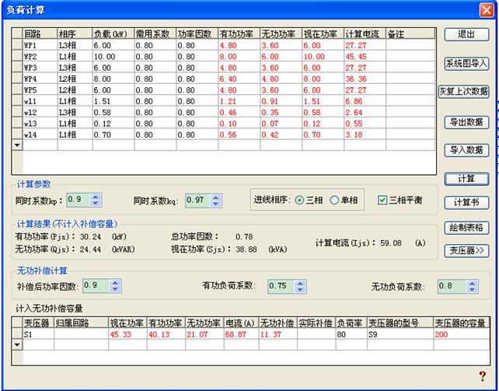
Task: Click transformer capacity value 200
Action: pyautogui.click(x=462, y=334)
